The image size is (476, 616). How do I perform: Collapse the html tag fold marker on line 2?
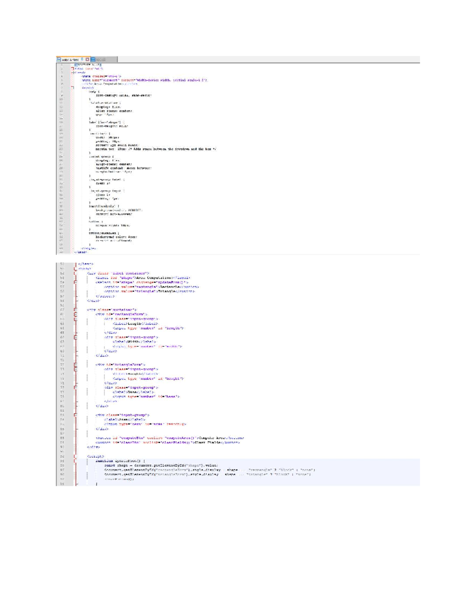pyautogui.click(x=73, y=69)
